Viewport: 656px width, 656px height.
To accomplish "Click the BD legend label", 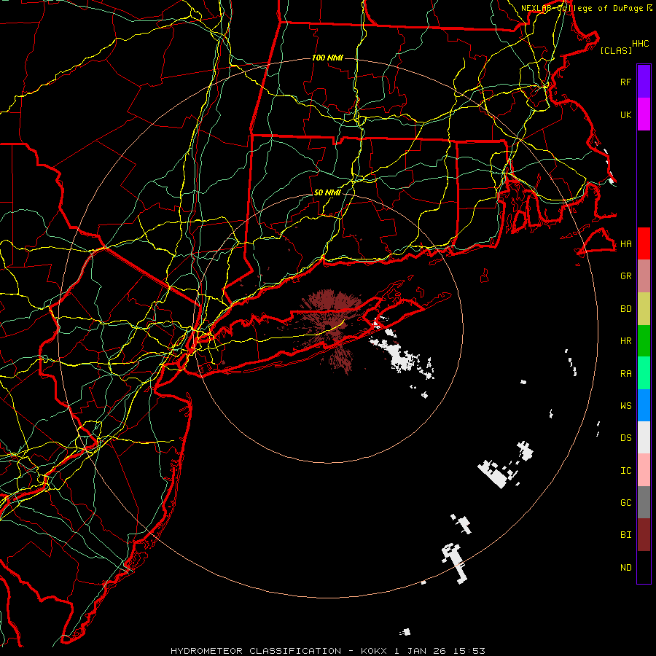I will point(625,309).
